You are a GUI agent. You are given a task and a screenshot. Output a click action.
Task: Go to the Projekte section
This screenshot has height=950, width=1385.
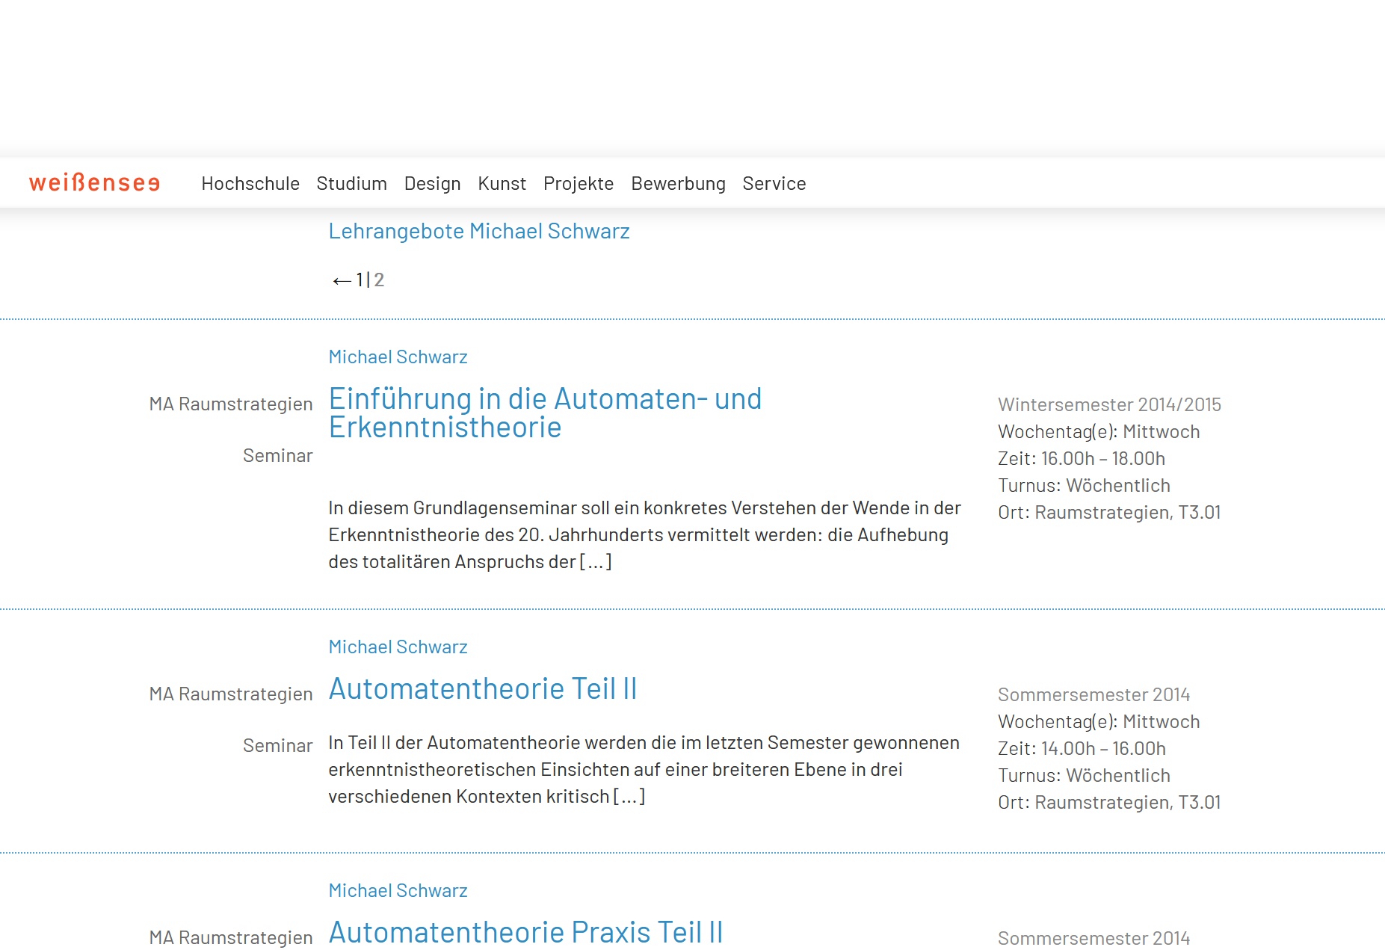(578, 184)
